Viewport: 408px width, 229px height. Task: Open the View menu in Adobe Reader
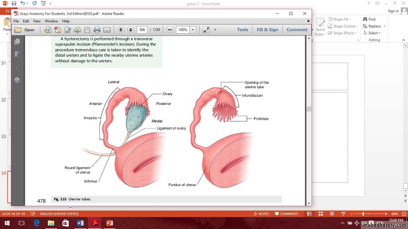(x=37, y=21)
